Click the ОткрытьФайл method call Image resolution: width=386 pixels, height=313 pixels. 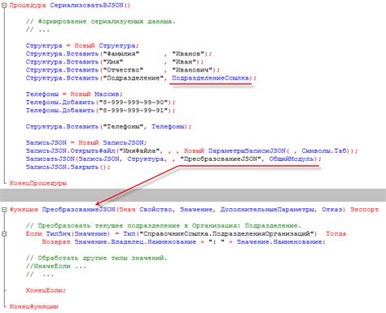pos(93,150)
